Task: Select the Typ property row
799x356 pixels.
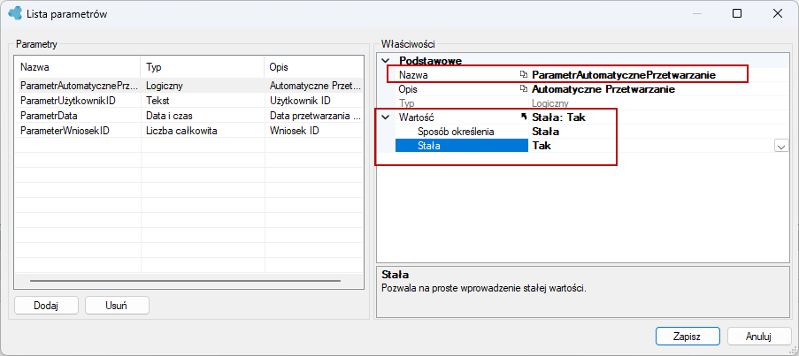Action: (592, 103)
